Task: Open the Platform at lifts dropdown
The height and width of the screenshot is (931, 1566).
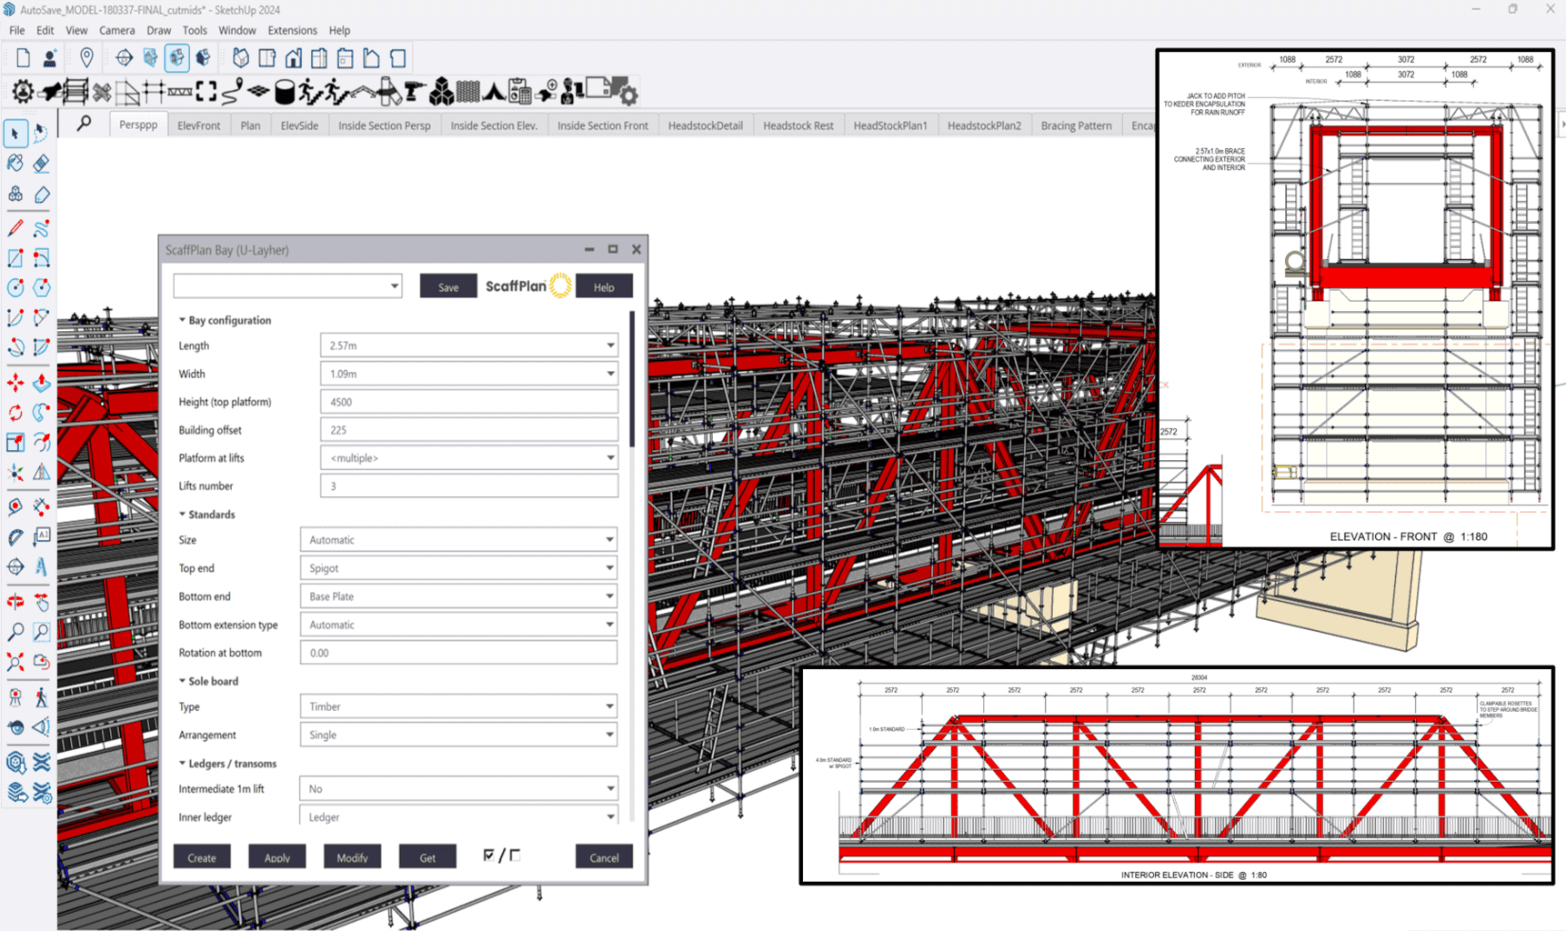Action: [469, 458]
